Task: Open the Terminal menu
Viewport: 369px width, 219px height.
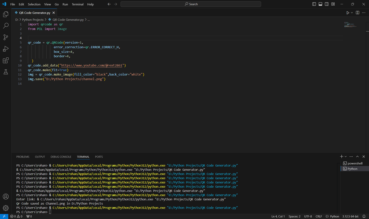Action: coord(77,4)
